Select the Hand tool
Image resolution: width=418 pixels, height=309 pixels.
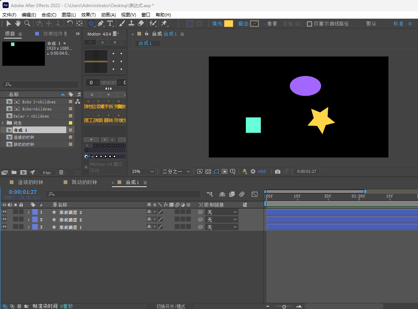[x=18, y=24]
